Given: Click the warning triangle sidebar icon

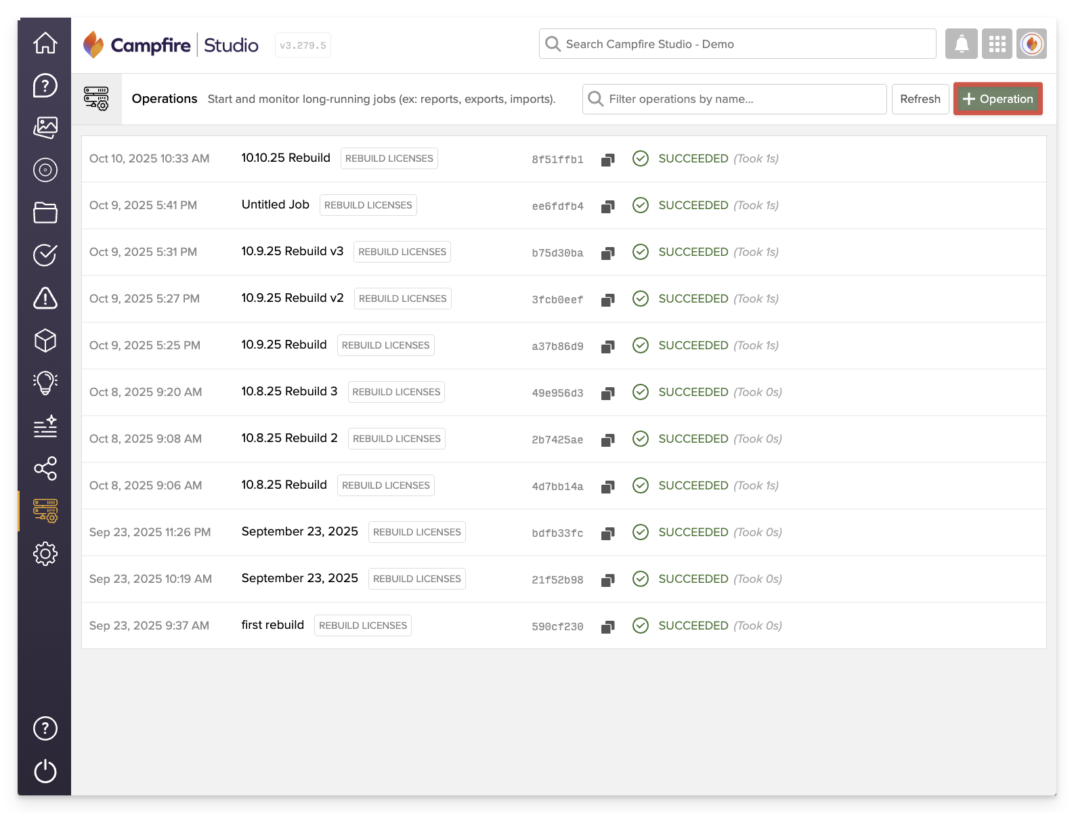Looking at the screenshot, I should [x=45, y=298].
